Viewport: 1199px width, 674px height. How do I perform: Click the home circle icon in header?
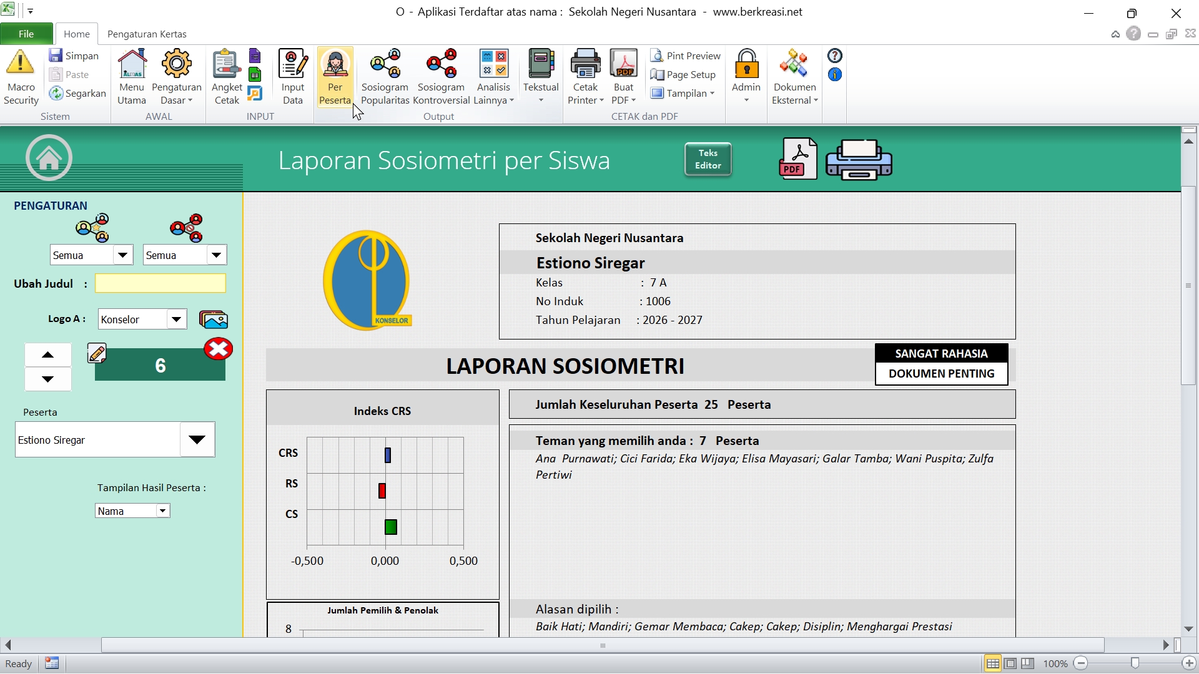click(49, 158)
